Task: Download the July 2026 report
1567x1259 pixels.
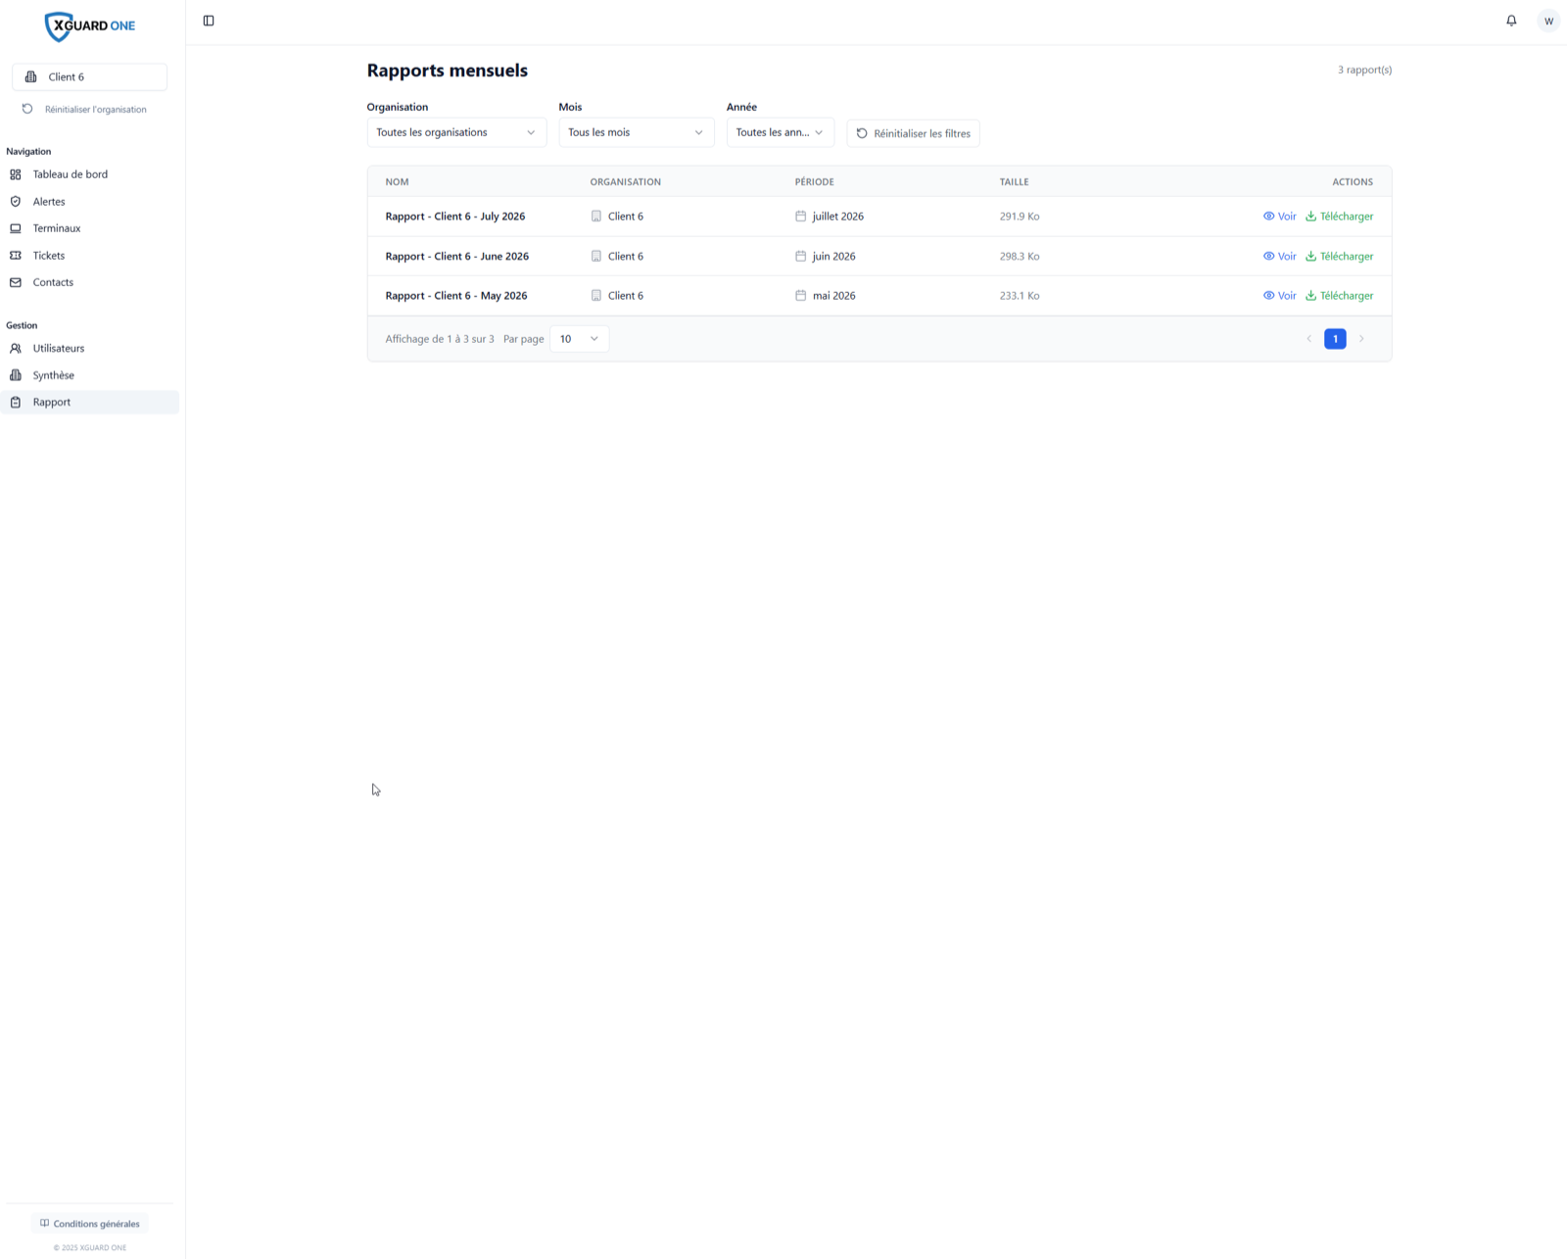Action: pos(1339,217)
